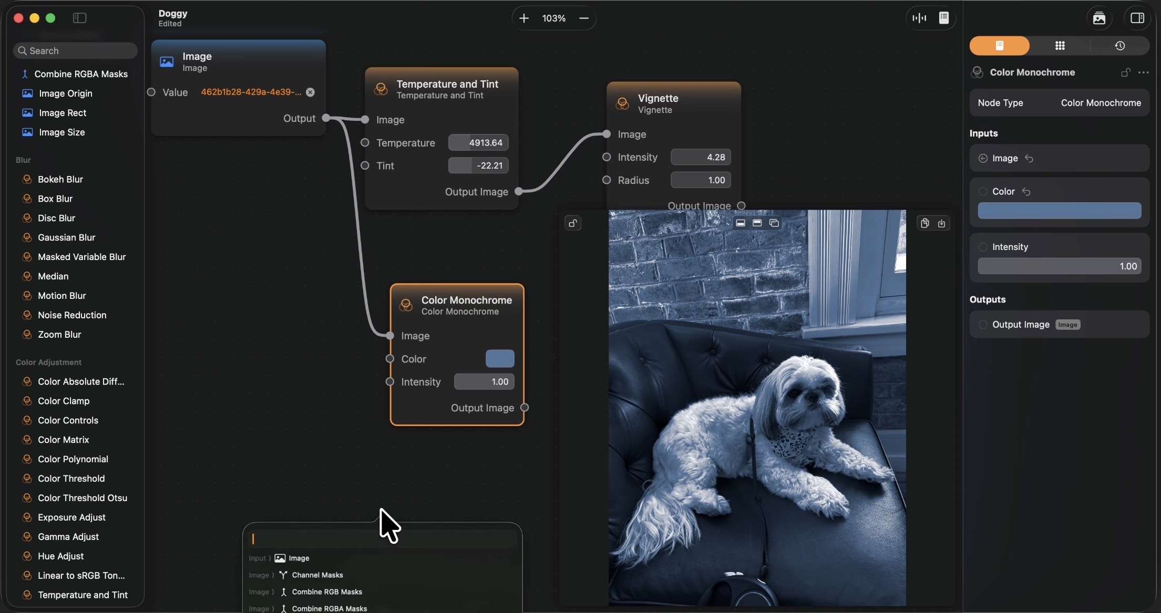Select Gaussian Blur in the sidebar
Image resolution: width=1161 pixels, height=613 pixels.
click(x=67, y=237)
